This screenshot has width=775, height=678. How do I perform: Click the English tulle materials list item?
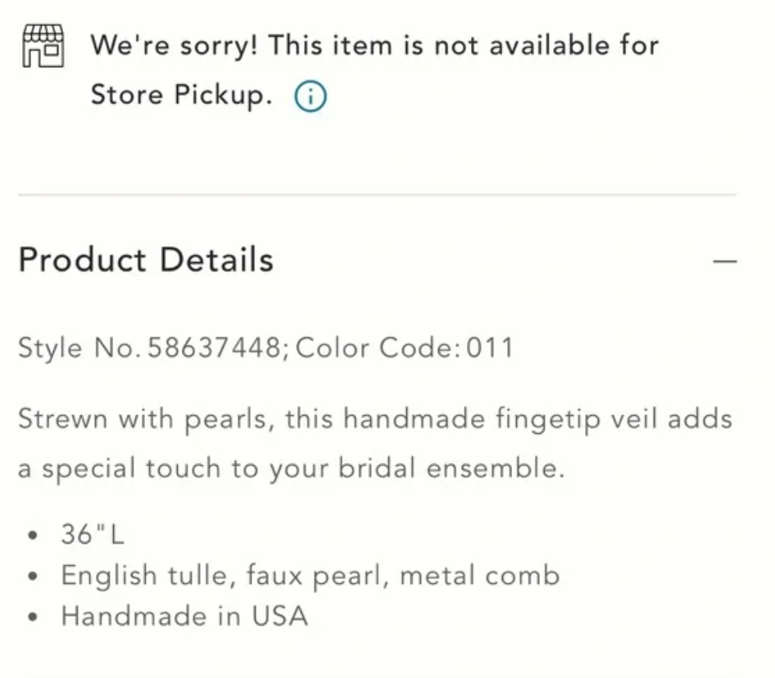coord(310,575)
